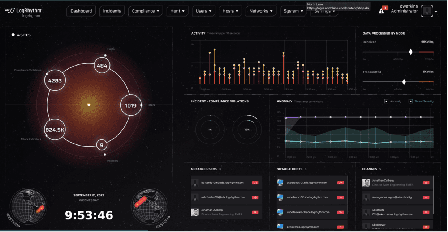Open the account dropdown beside the avatar
Screen dimensions: 448x232
(x=435, y=11)
